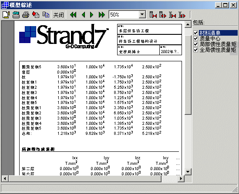Go to previous page green arrow
This screenshot has width=239, height=194.
pos(84,15)
